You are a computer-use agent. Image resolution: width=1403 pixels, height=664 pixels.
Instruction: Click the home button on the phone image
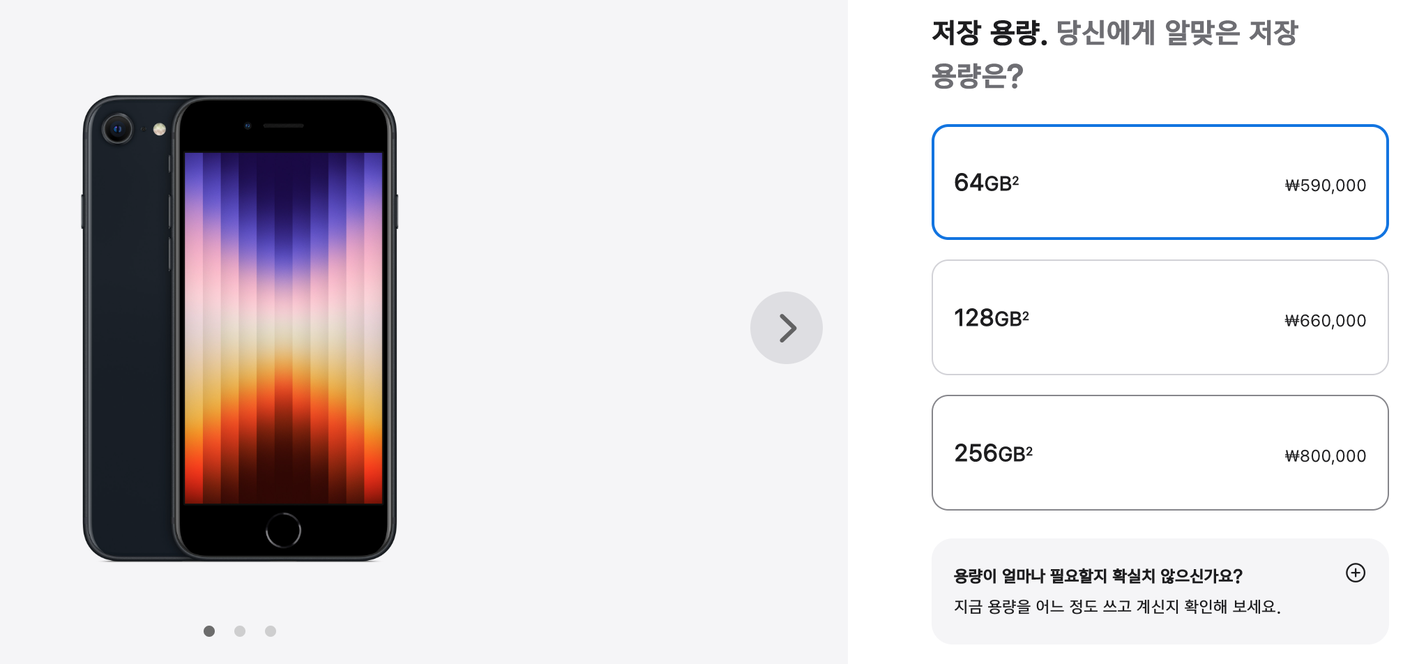[283, 531]
